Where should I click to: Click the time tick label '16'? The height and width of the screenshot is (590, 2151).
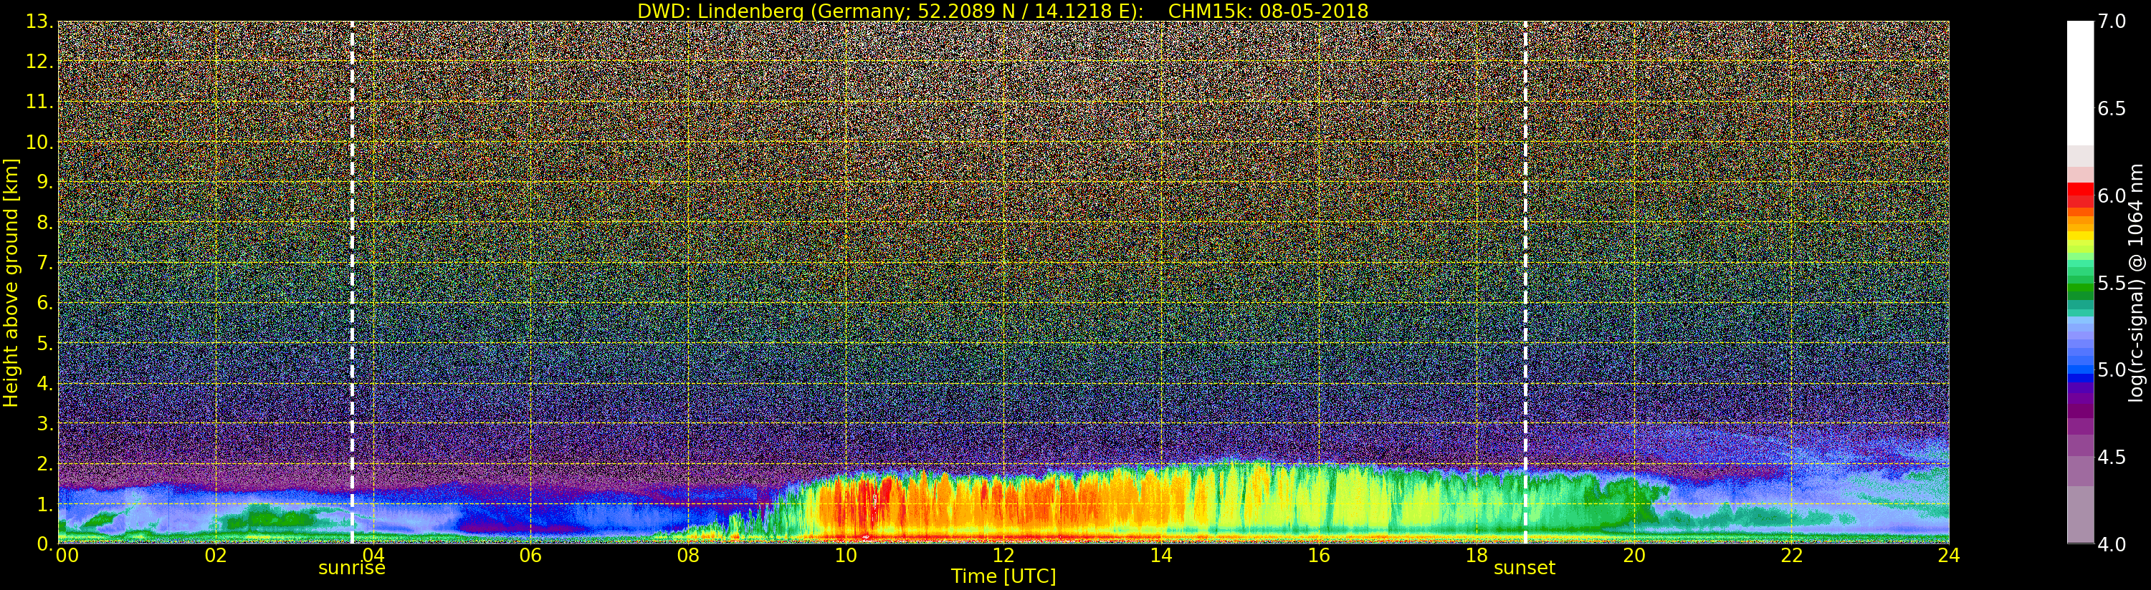point(1319,555)
